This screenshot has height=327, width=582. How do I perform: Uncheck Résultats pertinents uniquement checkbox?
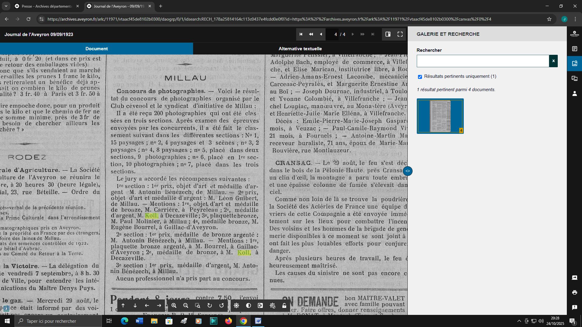point(420,77)
